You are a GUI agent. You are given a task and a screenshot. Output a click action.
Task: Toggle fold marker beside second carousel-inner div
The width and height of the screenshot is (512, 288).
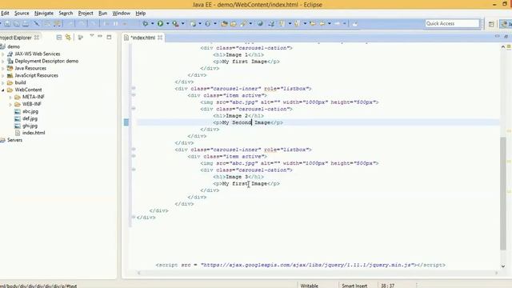[134, 150]
